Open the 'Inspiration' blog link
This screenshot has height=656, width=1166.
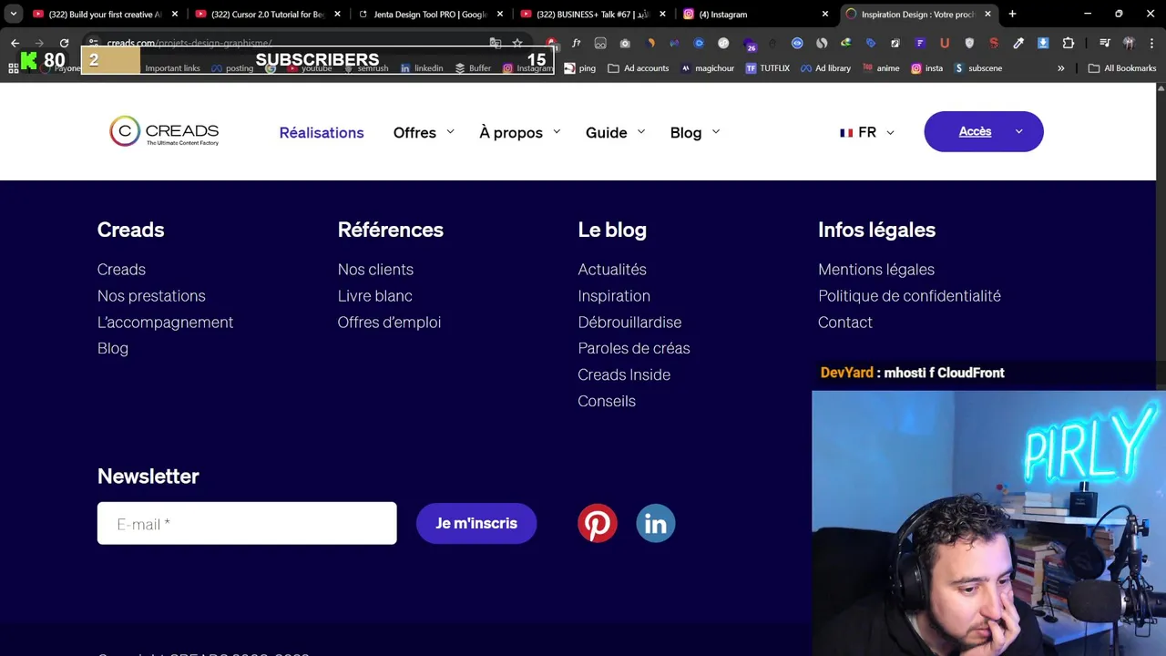(x=614, y=296)
